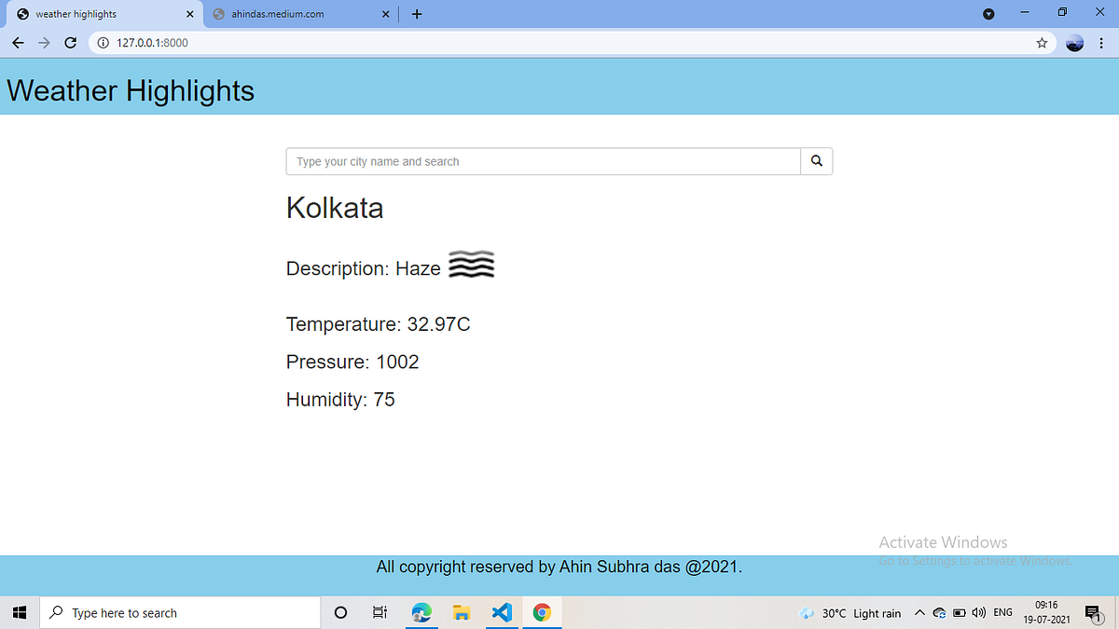Expand hidden icons in the system tray
The image size is (1119, 629).
pos(919,612)
